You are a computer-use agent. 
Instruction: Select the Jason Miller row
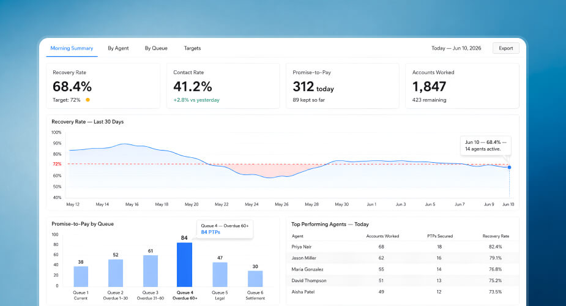click(403, 258)
